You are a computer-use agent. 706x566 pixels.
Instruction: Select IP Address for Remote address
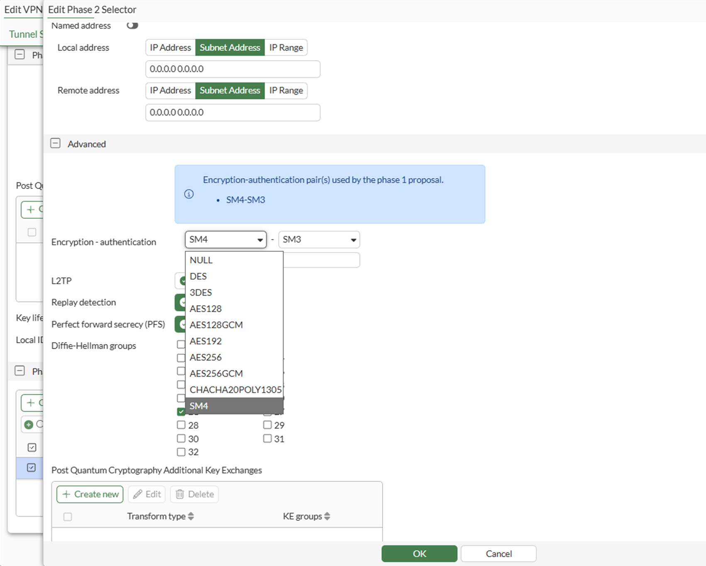pos(171,90)
